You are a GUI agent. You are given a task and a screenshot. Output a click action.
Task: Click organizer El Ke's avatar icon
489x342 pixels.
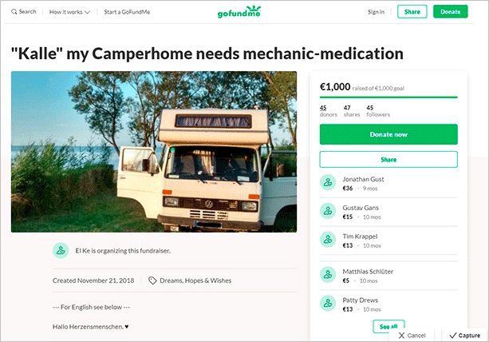[61, 250]
